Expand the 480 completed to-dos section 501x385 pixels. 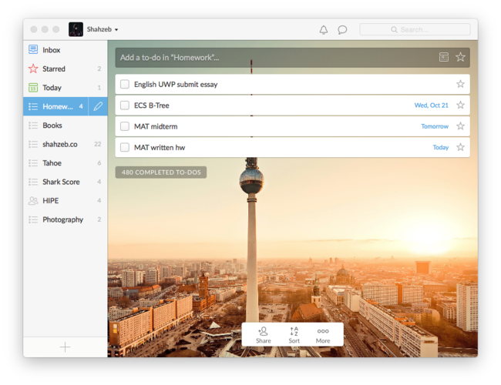click(x=161, y=172)
